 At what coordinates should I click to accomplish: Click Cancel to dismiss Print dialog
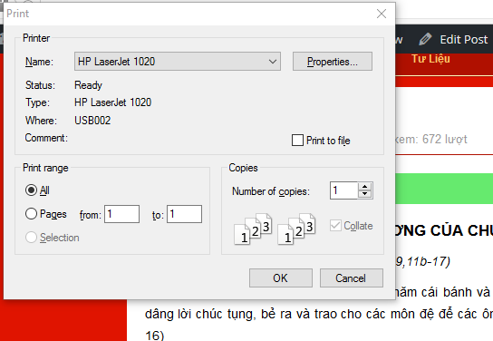[x=352, y=278]
